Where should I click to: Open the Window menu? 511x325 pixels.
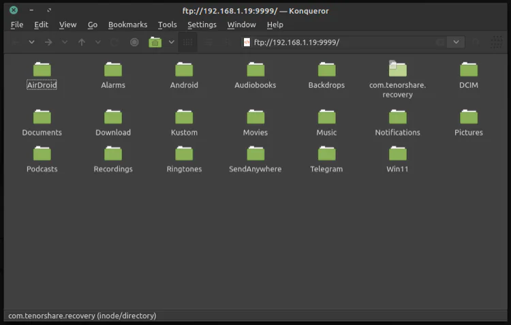click(241, 25)
